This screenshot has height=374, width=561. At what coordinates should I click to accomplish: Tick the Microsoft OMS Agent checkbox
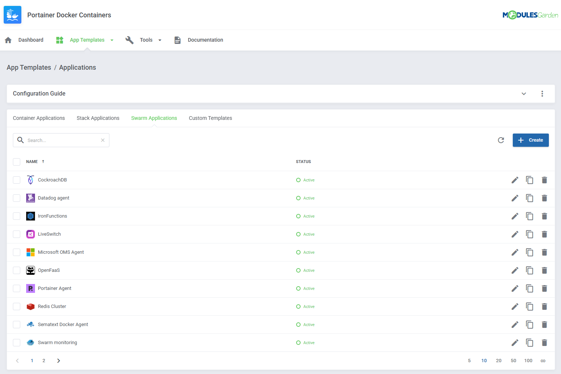(16, 252)
